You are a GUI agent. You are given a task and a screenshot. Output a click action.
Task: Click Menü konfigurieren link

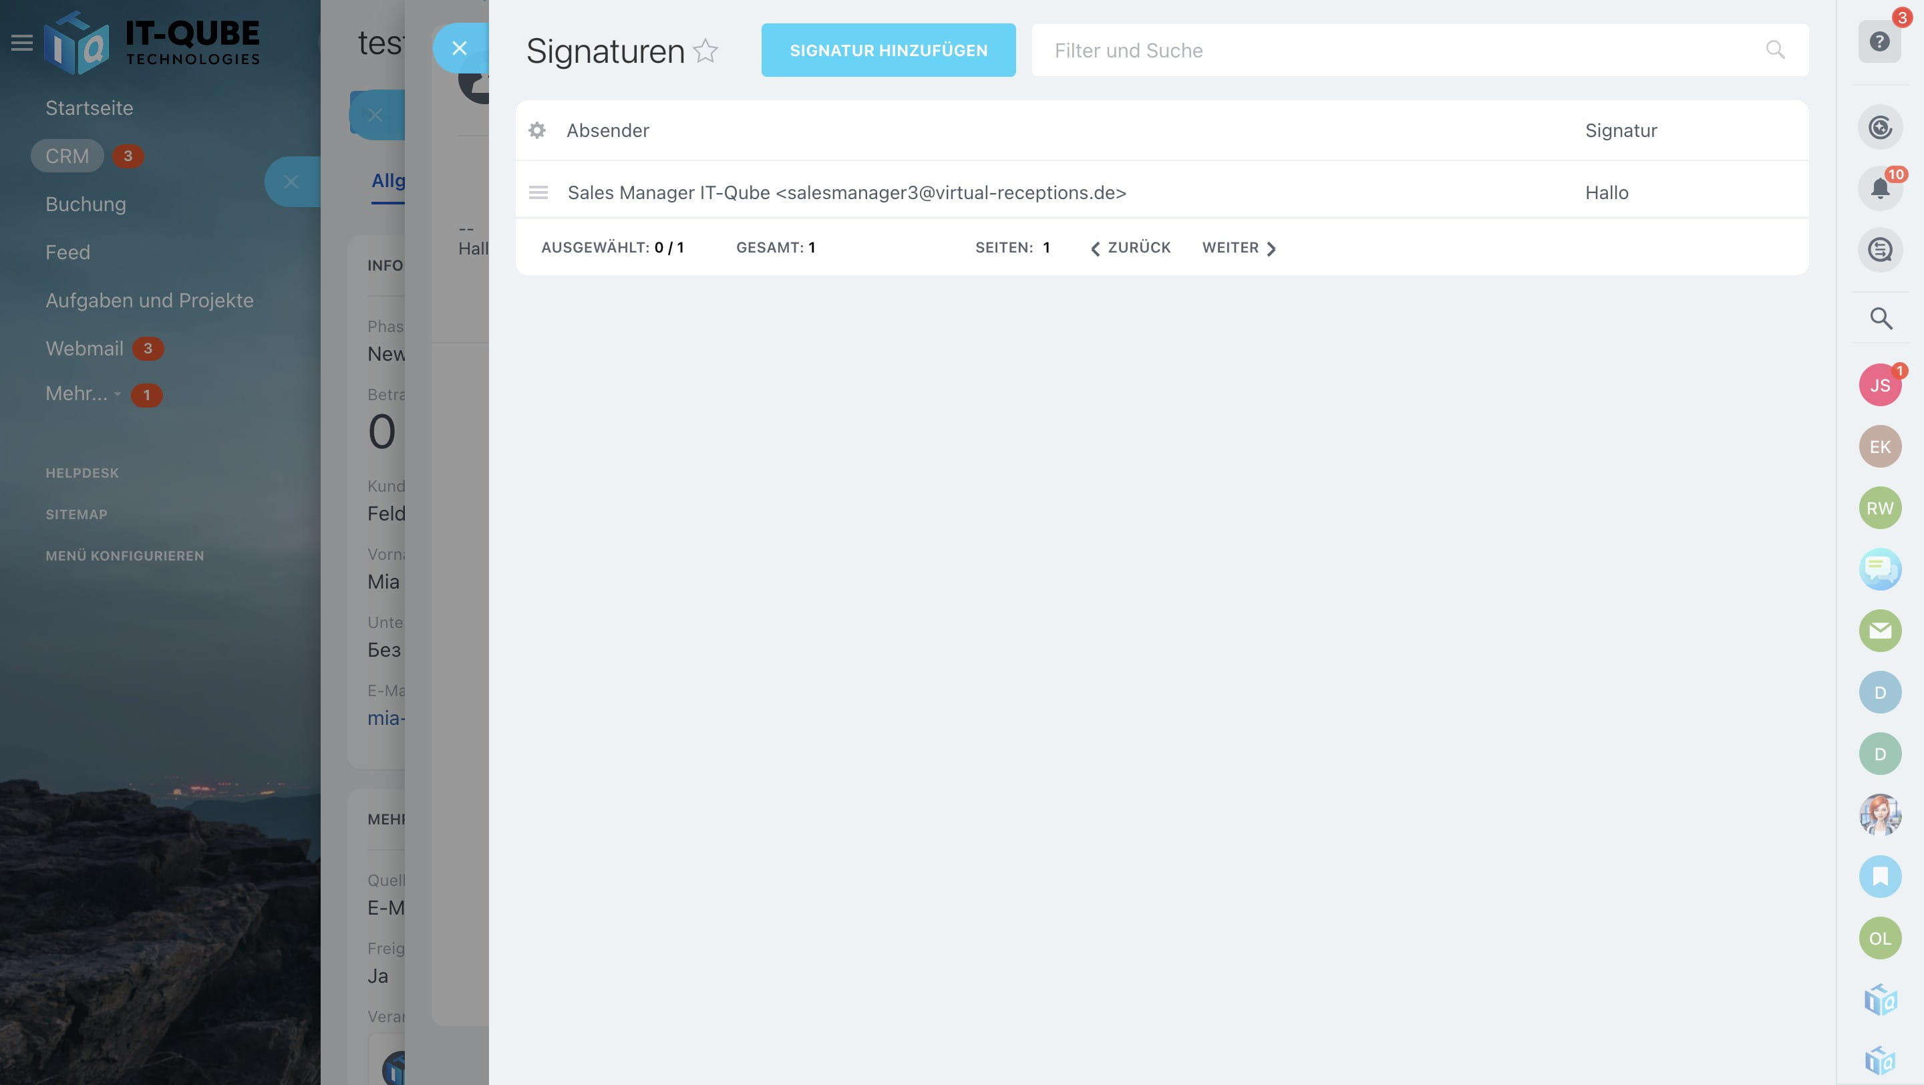(x=125, y=556)
